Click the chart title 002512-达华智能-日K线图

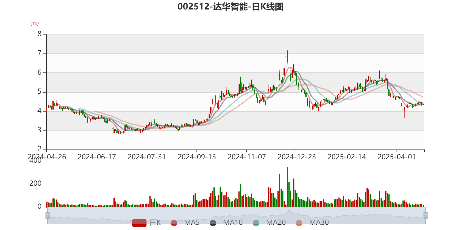pos(230,7)
